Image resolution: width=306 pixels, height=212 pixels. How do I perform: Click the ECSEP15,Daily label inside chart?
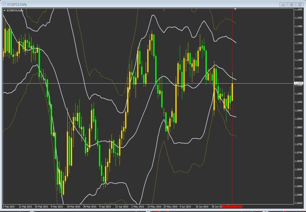(14, 11)
